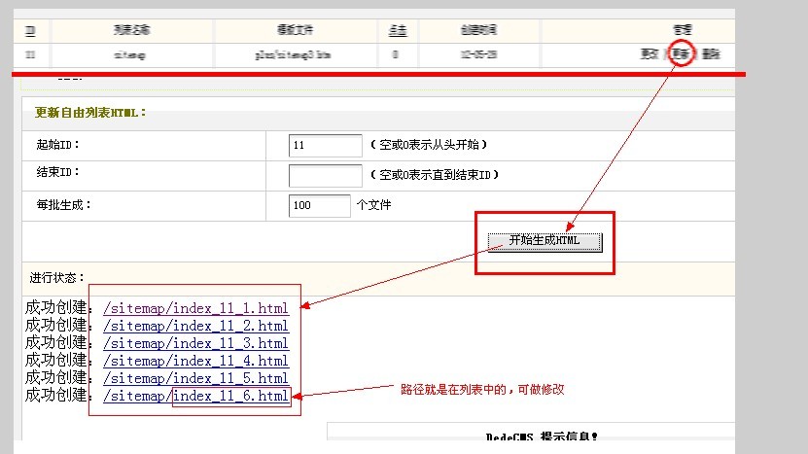Select the sitemap list name cell
This screenshot has width=808, height=454.
pos(129,55)
